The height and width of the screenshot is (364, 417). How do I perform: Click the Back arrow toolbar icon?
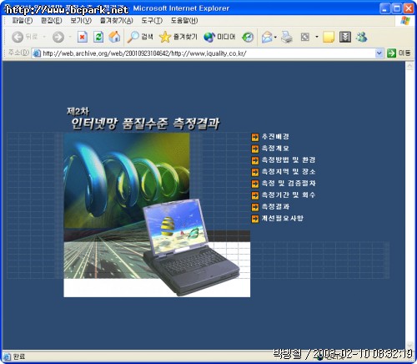tap(18, 37)
